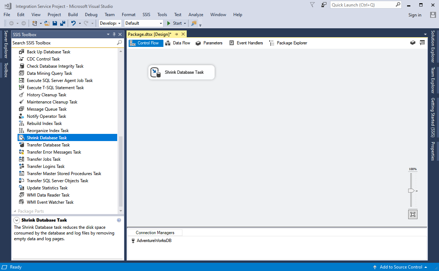Click the AdventureWorksDB connection icon
The width and height of the screenshot is (439, 271).
pos(133,241)
